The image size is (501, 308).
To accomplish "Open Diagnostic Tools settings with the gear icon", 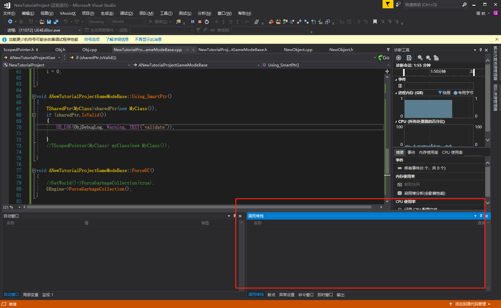I will click(398, 58).
